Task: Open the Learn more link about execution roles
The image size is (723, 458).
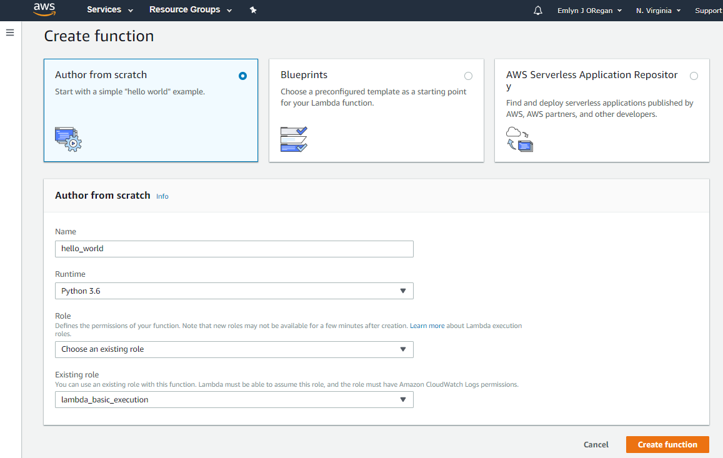Action: (x=427, y=326)
